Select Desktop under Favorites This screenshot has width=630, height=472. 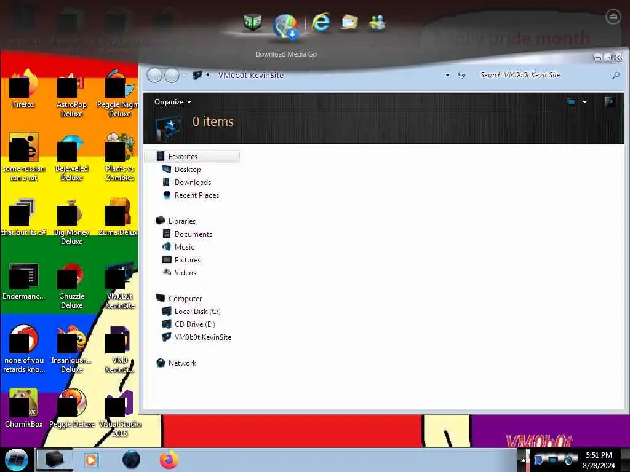tap(187, 170)
